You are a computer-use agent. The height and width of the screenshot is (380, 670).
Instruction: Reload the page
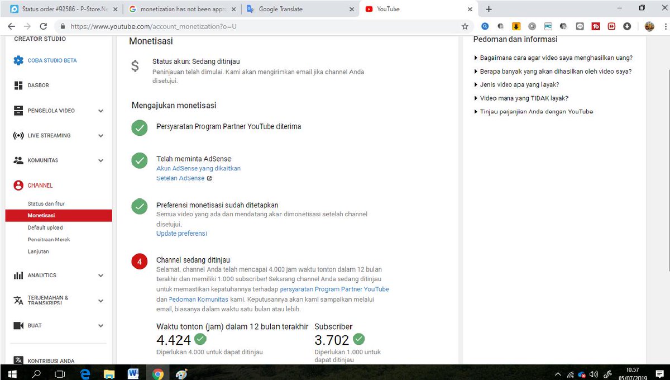[44, 26]
